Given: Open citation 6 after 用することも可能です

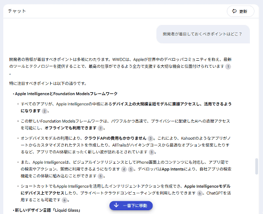Looking at the screenshot, I should tap(65, 200).
